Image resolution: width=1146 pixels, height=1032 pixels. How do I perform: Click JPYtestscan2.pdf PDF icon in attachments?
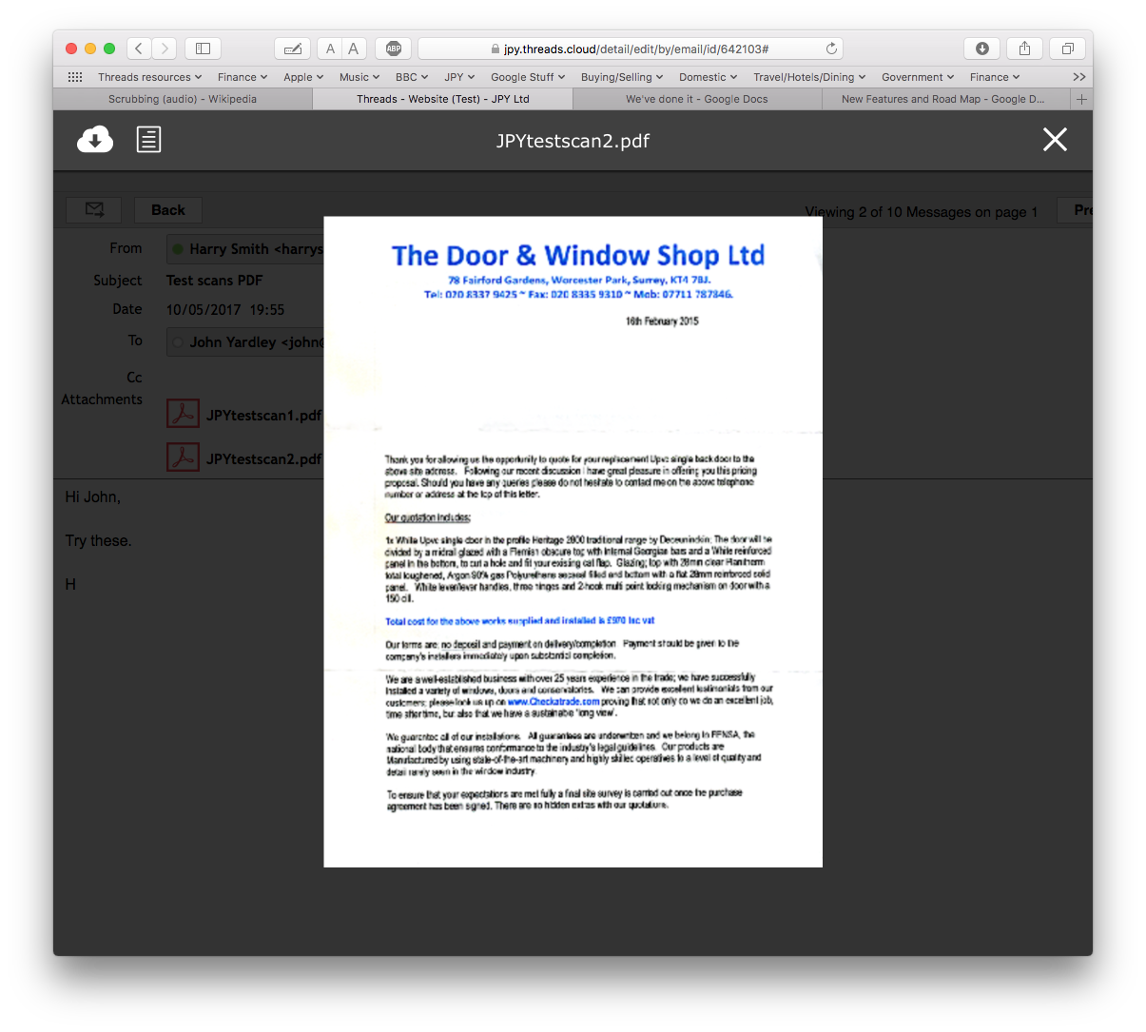[x=184, y=458]
